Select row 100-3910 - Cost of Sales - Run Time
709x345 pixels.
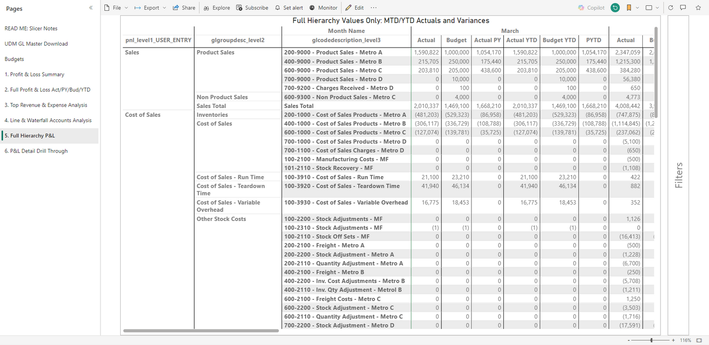346,177
